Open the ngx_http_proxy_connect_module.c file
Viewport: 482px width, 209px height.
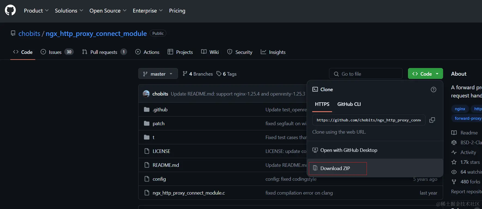pos(189,193)
